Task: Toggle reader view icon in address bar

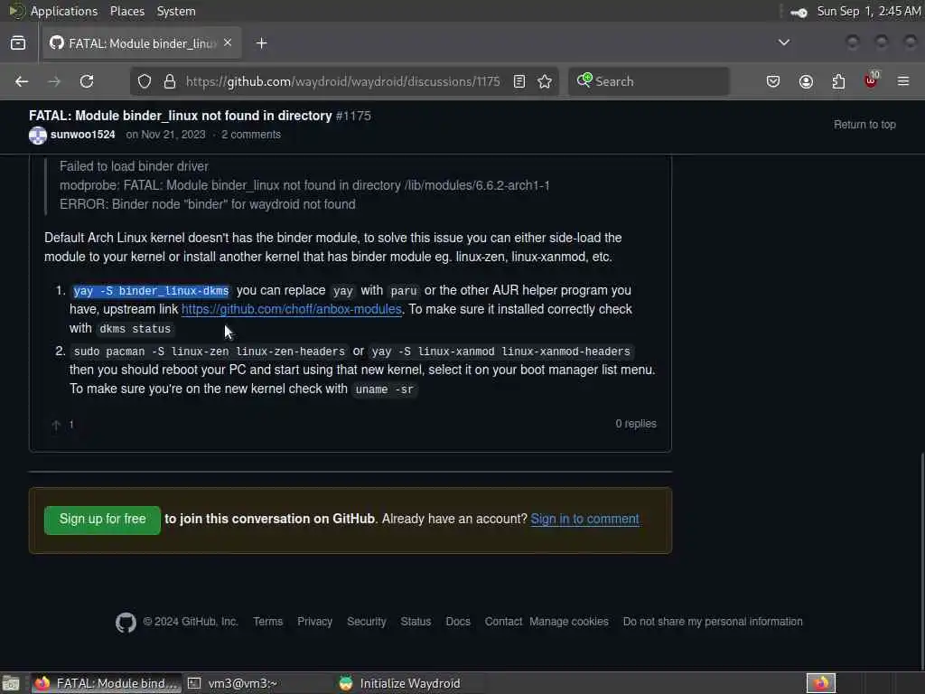Action: coord(519,81)
